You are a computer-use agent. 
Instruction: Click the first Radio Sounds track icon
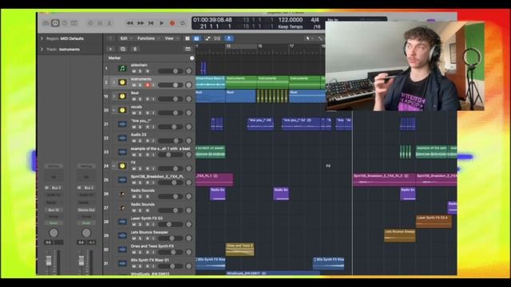(x=122, y=194)
